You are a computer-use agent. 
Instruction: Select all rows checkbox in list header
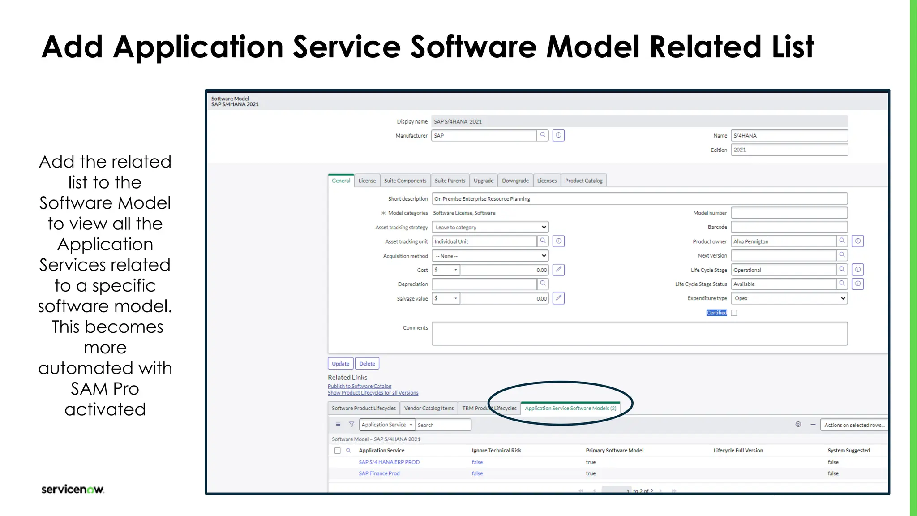point(337,451)
